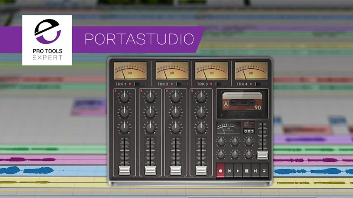Click upper-middle knob in master section
Screen dimensions: 353x198
[235, 142]
